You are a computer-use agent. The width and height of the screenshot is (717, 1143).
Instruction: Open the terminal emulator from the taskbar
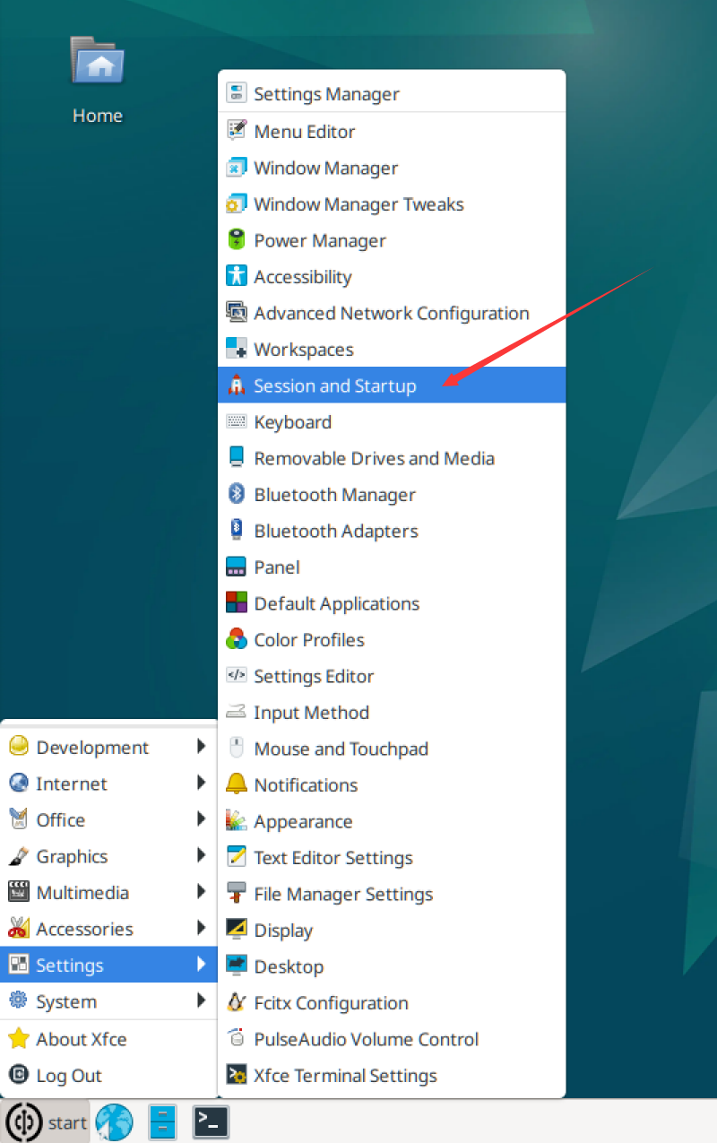(x=211, y=1121)
